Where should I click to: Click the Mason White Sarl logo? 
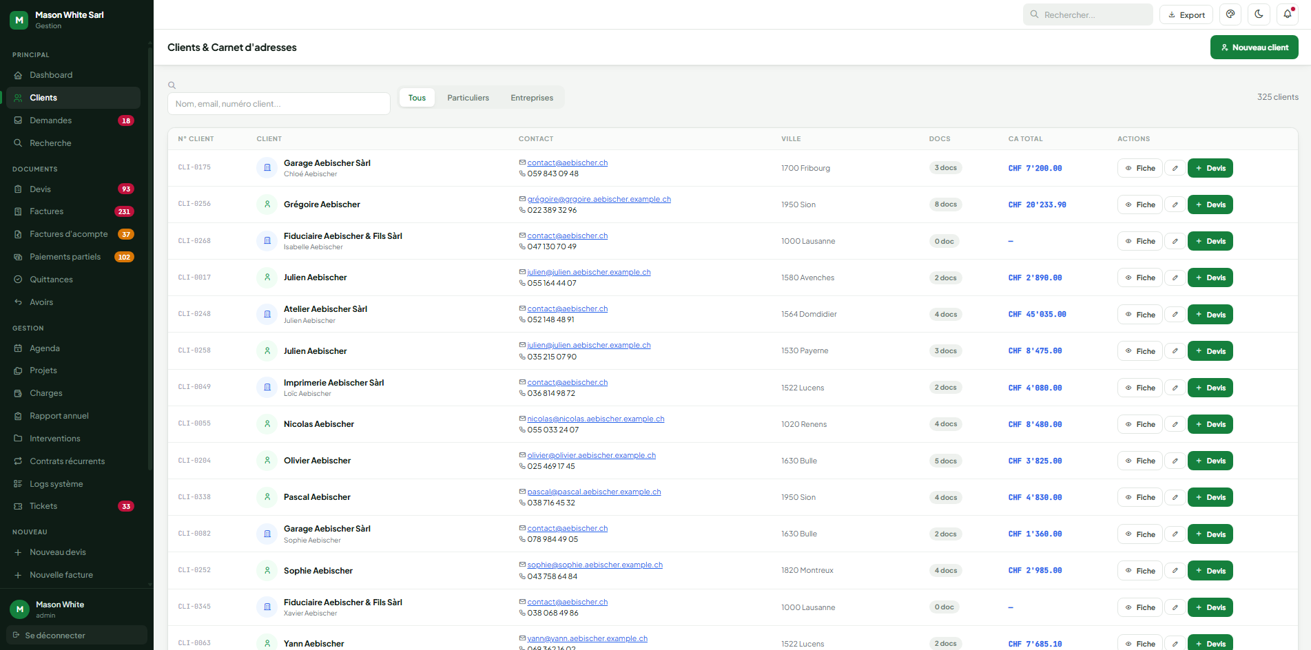pyautogui.click(x=19, y=20)
